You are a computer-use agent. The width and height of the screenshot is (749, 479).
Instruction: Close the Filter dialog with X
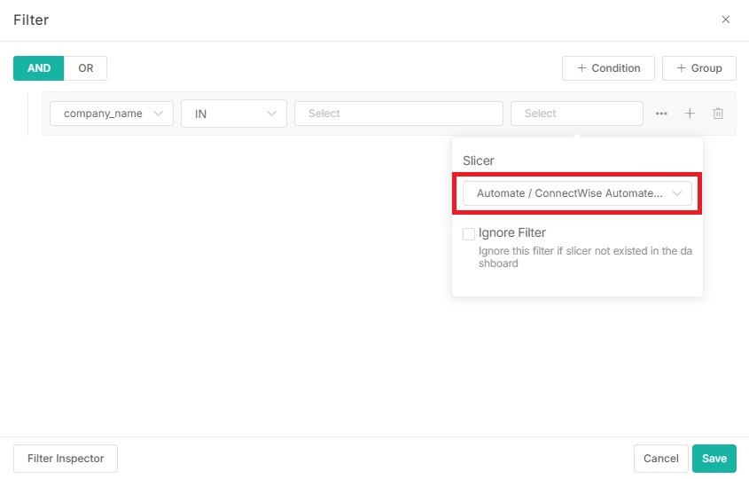725,20
